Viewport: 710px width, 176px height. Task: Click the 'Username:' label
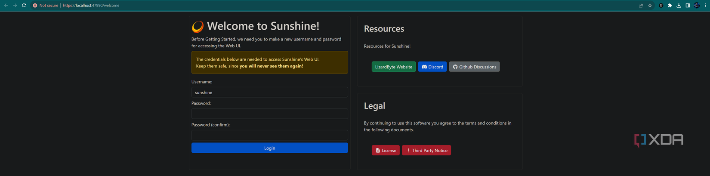click(x=202, y=82)
